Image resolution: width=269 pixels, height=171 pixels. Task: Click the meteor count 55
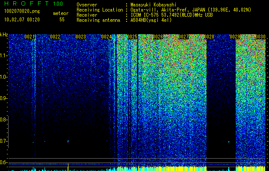62,20
